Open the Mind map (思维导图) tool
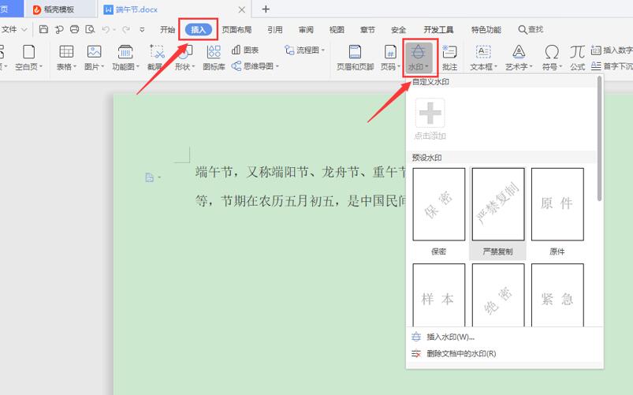Screen dimensions: 633x395 pyautogui.click(x=255, y=66)
